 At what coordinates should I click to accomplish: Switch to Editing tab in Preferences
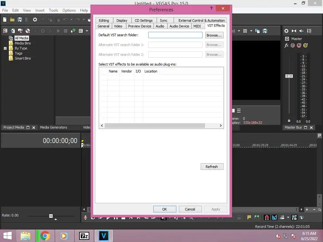[104, 20]
